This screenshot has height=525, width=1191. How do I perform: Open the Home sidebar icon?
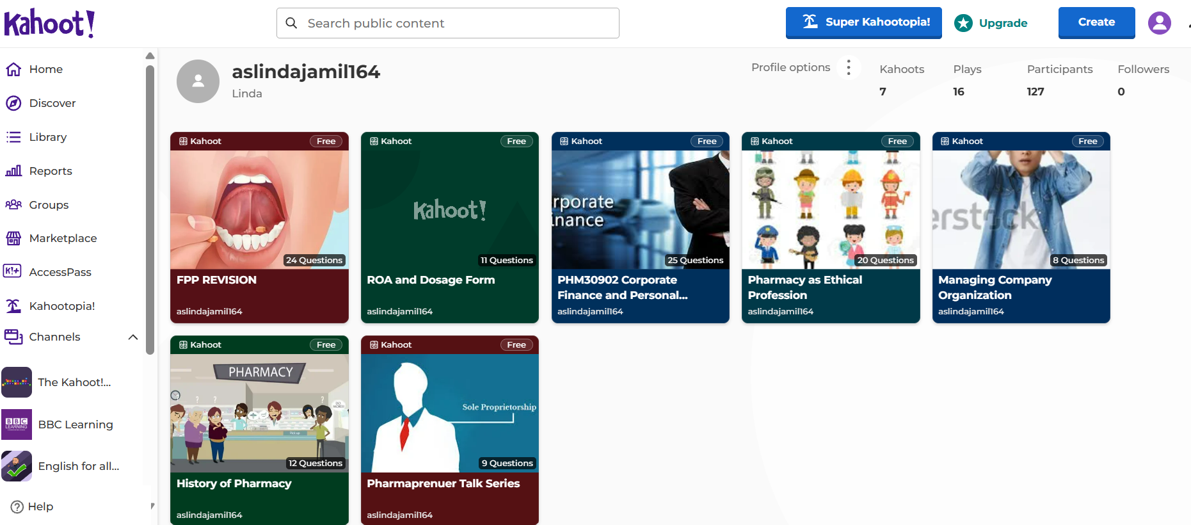(x=13, y=69)
